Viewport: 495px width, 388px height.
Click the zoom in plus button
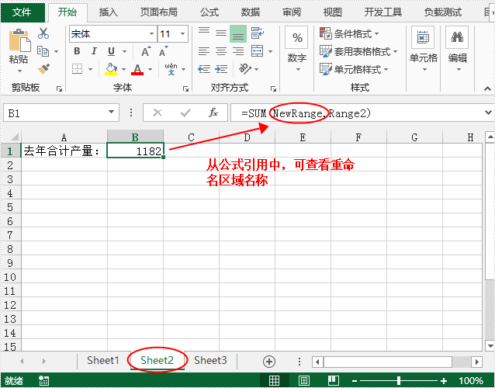444,381
